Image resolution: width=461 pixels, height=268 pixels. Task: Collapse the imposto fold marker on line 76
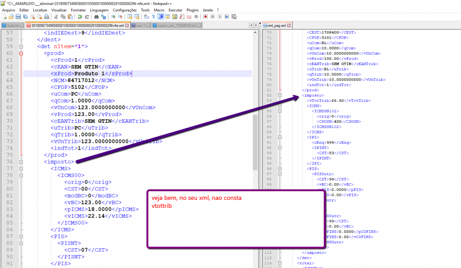21,162
